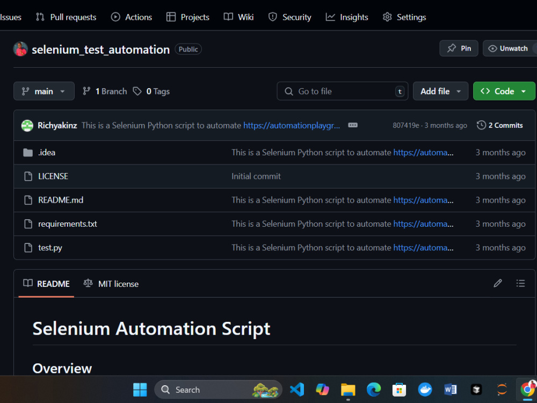
Task: Pin this repository
Action: [x=459, y=48]
